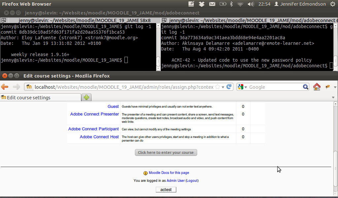Click the Google search input field
Viewport: 338px width, 198px height.
(276, 87)
